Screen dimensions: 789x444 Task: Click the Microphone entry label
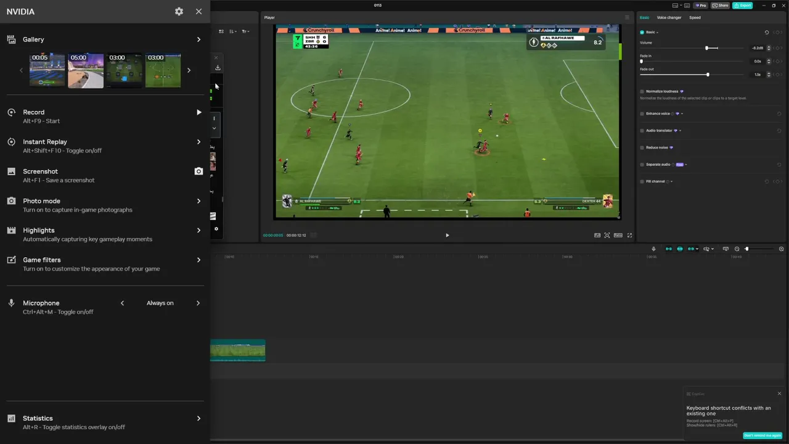[x=41, y=303]
